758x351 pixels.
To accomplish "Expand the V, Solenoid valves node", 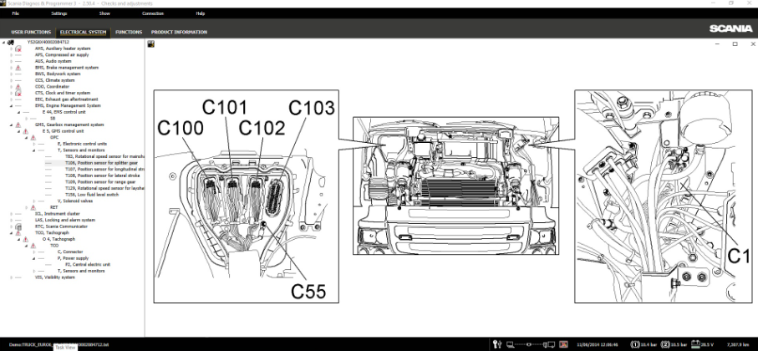I will [33, 201].
